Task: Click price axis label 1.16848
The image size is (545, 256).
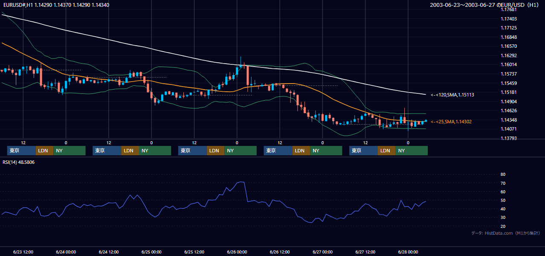Action: (x=508, y=37)
